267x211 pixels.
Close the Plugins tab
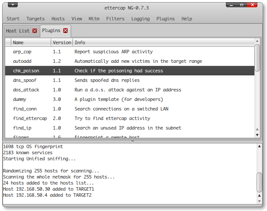click(65, 30)
